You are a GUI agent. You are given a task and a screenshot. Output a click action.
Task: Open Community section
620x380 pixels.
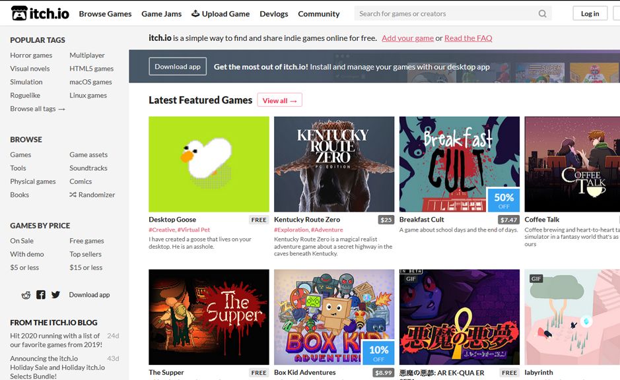coord(319,14)
